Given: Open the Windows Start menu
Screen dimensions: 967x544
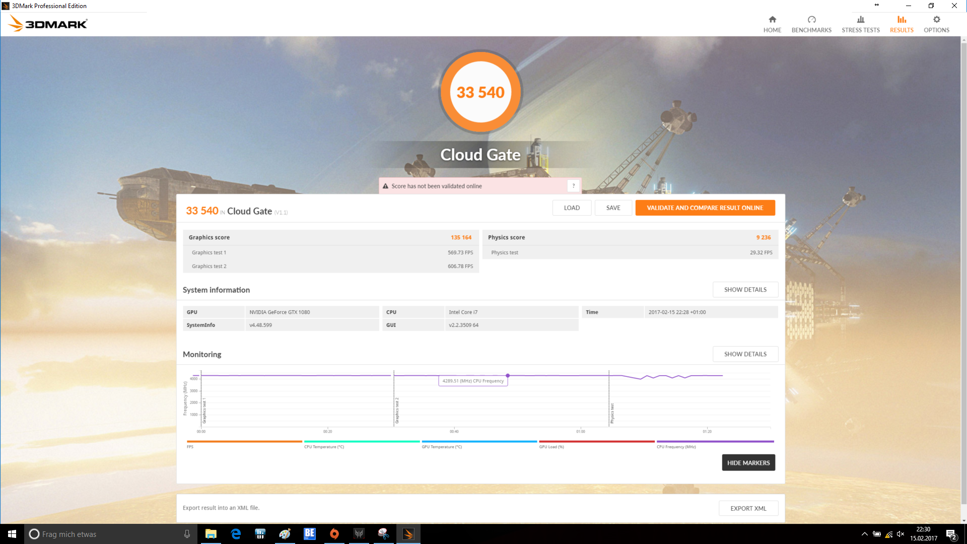Looking at the screenshot, I should 12,534.
